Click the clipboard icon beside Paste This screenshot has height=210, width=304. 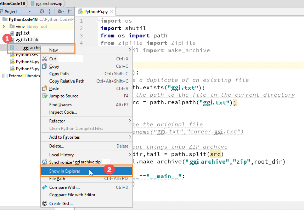pos(45,89)
